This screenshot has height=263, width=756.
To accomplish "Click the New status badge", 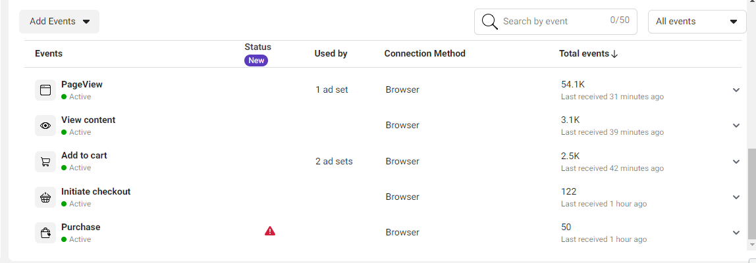I will pyautogui.click(x=256, y=60).
